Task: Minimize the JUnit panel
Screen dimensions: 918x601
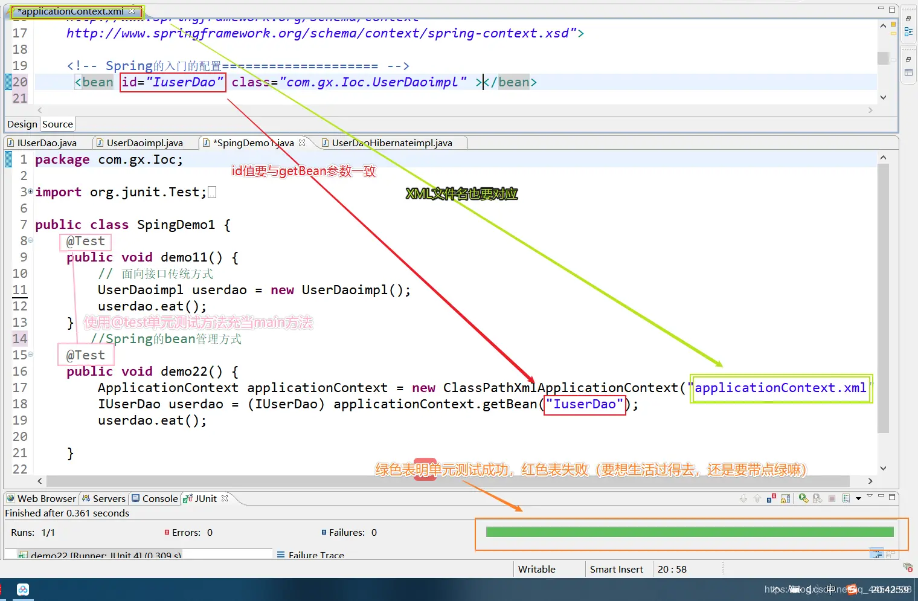Action: pos(881,497)
